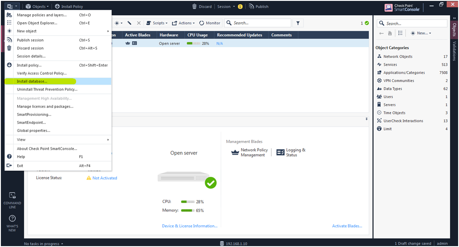The image size is (459, 247).
Task: Click the Activate Blades link
Action: pyautogui.click(x=347, y=226)
